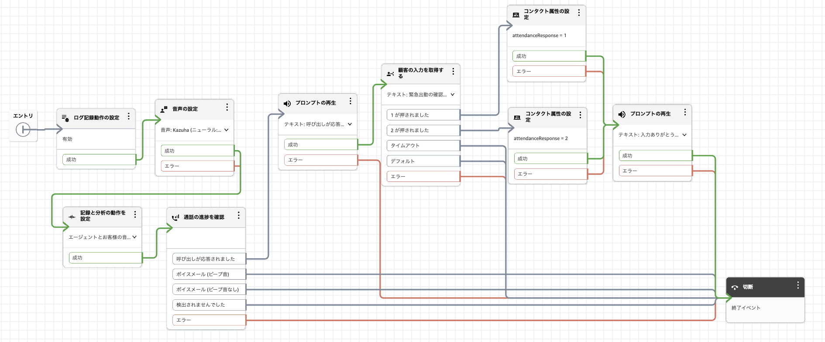Image resolution: width=825 pixels, height=342 pixels.
Task: Open three-dot menu of 入力ありがとう prompt block
Action: [x=685, y=112]
